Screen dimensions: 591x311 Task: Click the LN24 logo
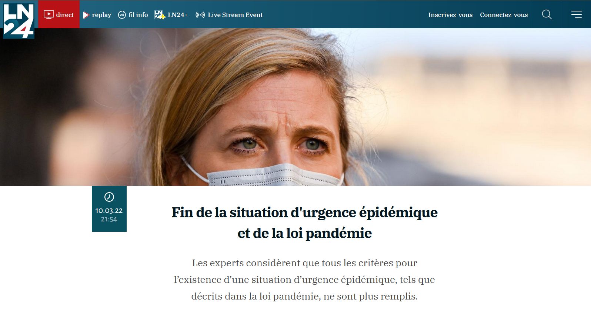[x=19, y=20]
